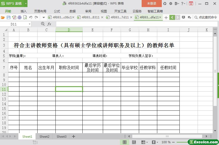Click the presentation screen icon beside the tab arrows
The image size is (219, 145).
[x=183, y=17]
